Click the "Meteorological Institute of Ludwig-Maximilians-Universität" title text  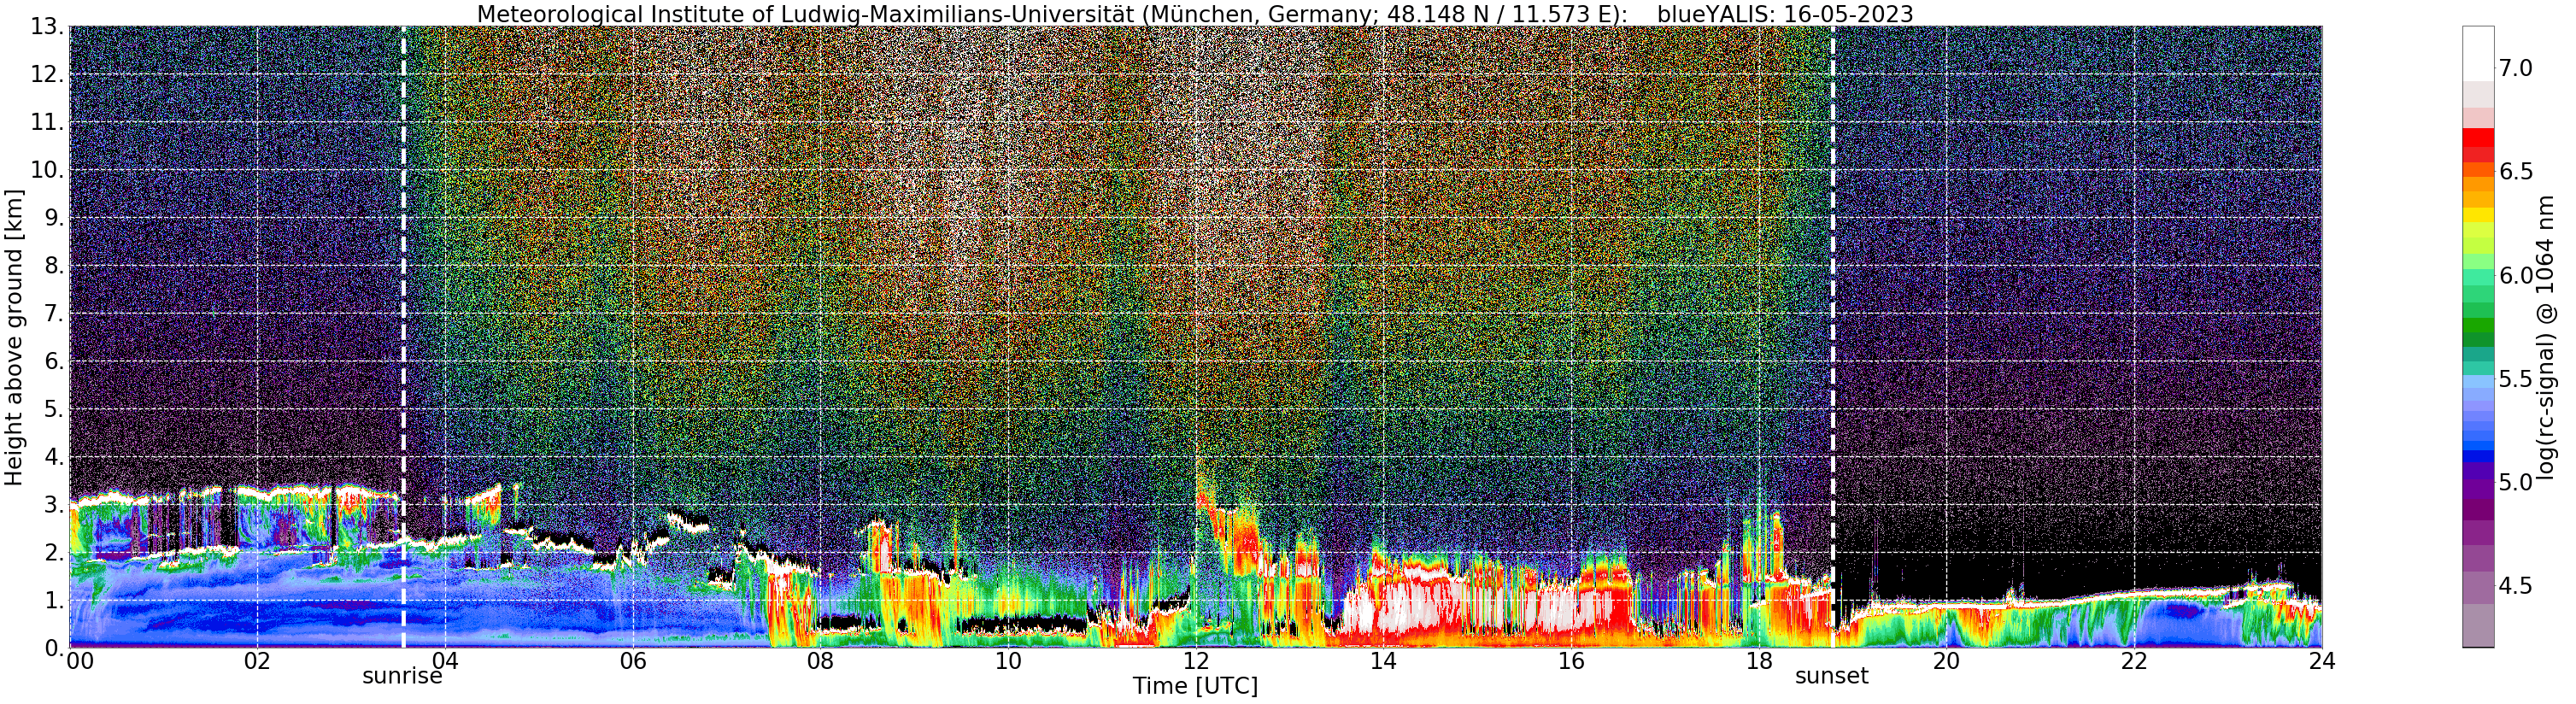click(806, 14)
